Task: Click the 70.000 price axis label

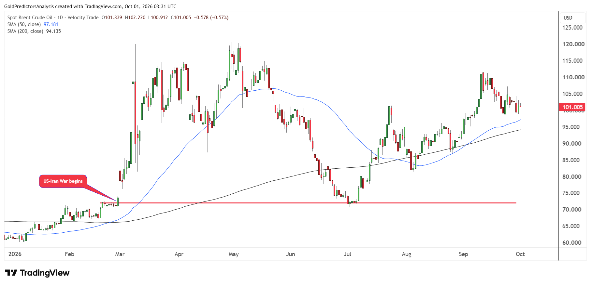Action: (x=572, y=210)
